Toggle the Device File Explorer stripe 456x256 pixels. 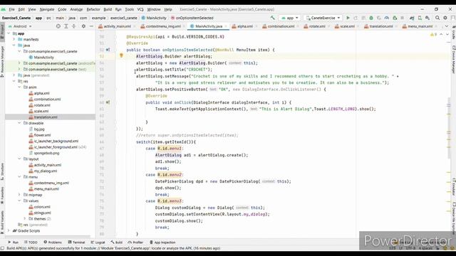[454, 218]
